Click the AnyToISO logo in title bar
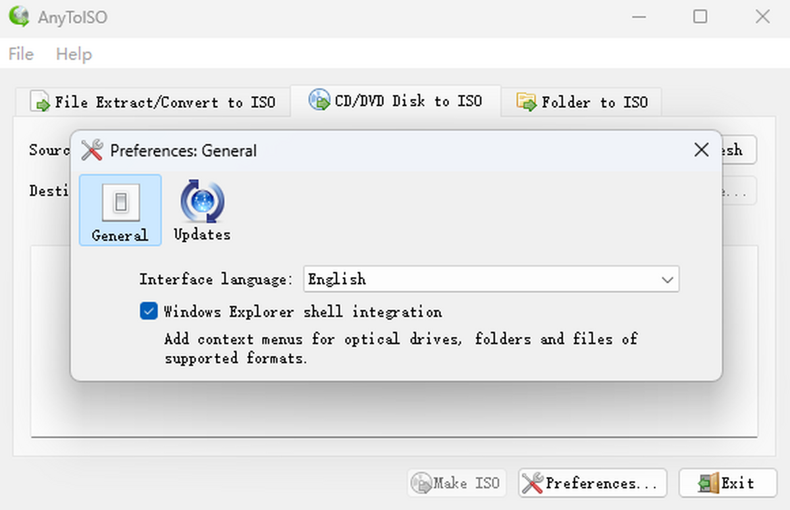 [x=19, y=17]
